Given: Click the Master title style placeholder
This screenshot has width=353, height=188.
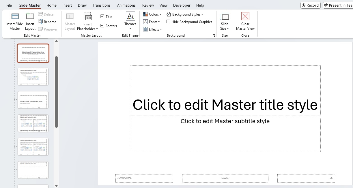Looking at the screenshot, I should (225, 91).
